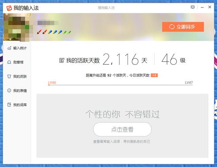The image size is (217, 167).
Task: Click the 我的活跃天数 label
Action: click(x=83, y=60)
